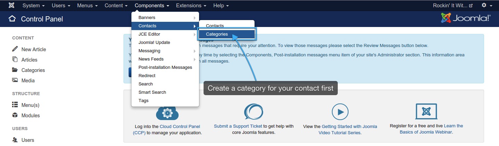This screenshot has height=146, width=499.
Task: Follow the Submit a Support Ticket link
Action: click(238, 126)
